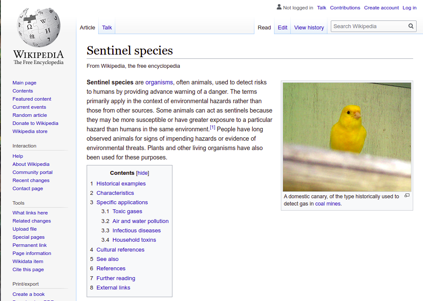Click reference footnote number one
The width and height of the screenshot is (423, 301).
coord(213,127)
